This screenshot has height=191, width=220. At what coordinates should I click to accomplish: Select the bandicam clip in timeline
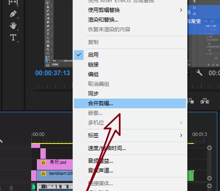coord(55,176)
